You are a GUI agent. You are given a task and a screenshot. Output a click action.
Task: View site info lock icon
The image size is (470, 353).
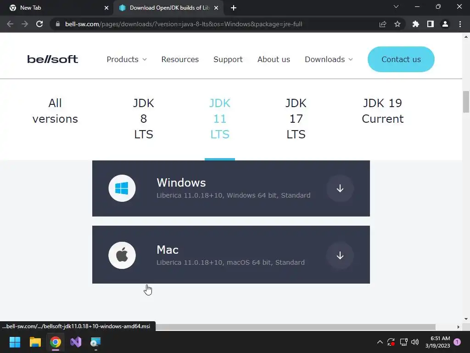pos(58,24)
